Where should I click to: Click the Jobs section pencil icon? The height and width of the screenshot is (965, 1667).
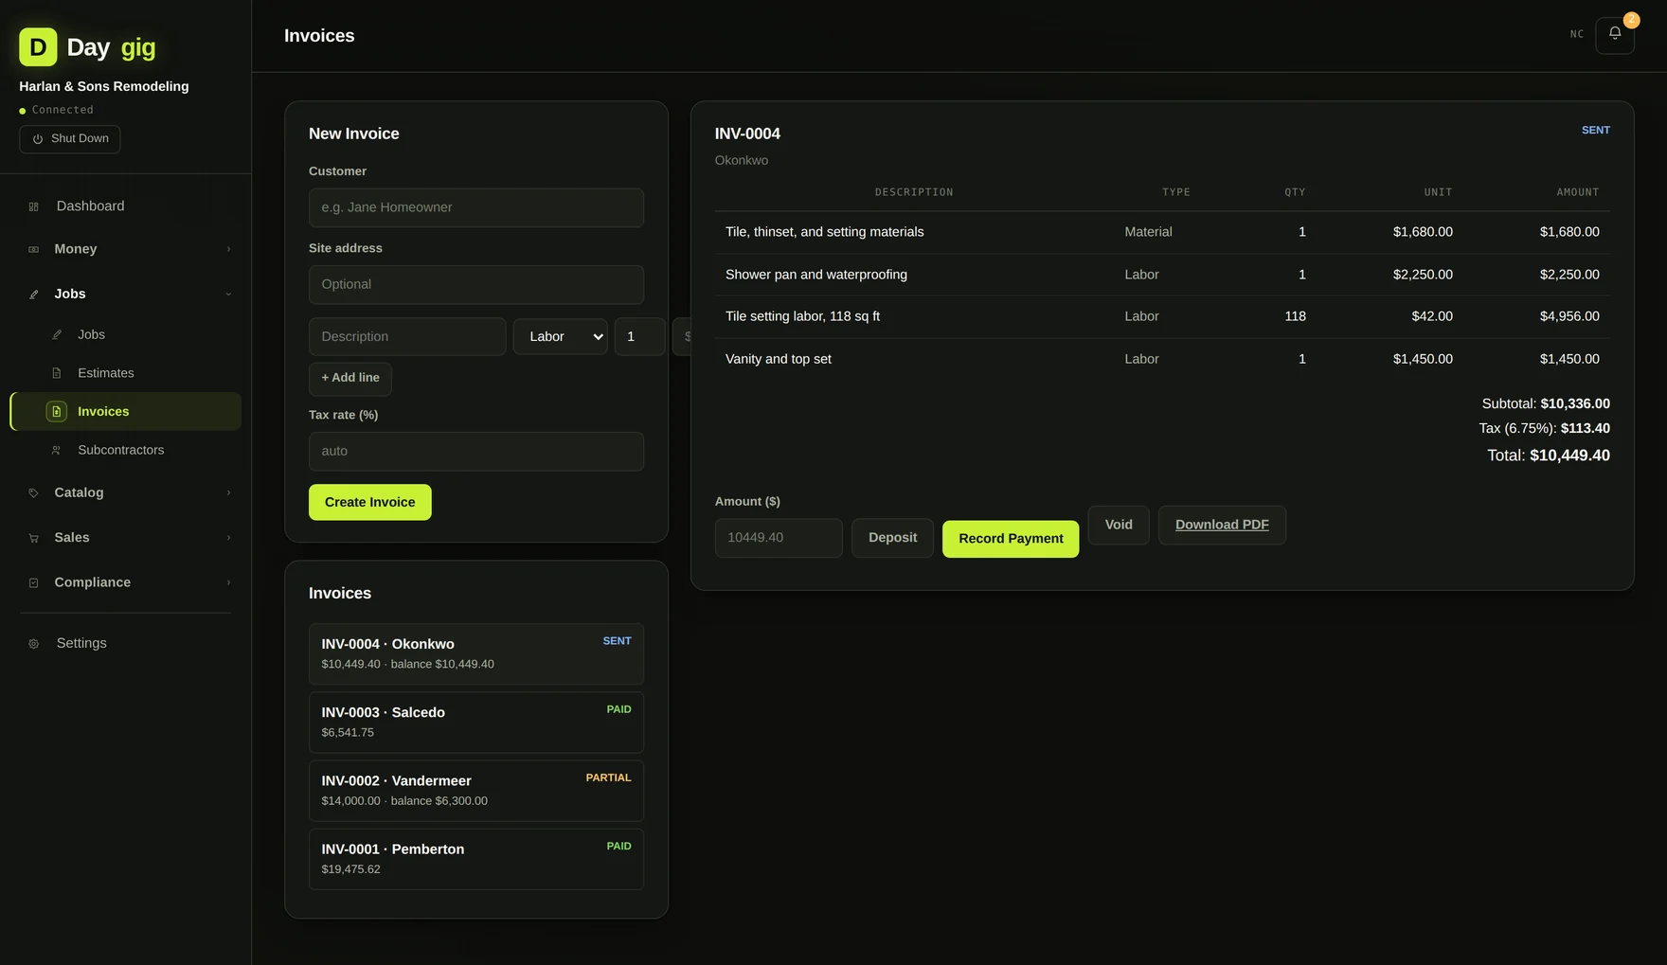pos(34,295)
